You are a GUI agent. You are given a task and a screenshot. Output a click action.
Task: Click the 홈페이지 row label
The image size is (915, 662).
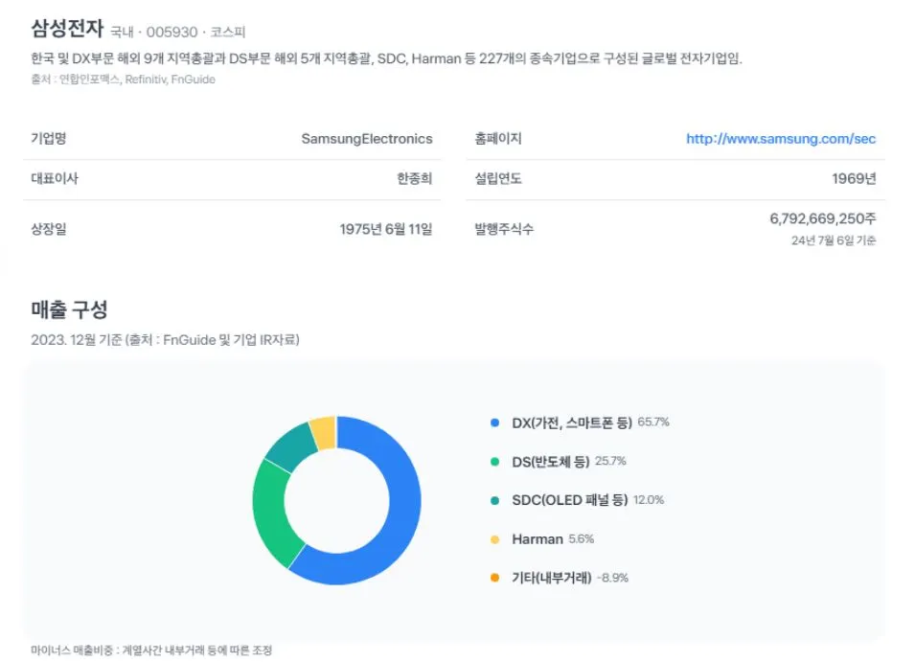[x=498, y=139]
